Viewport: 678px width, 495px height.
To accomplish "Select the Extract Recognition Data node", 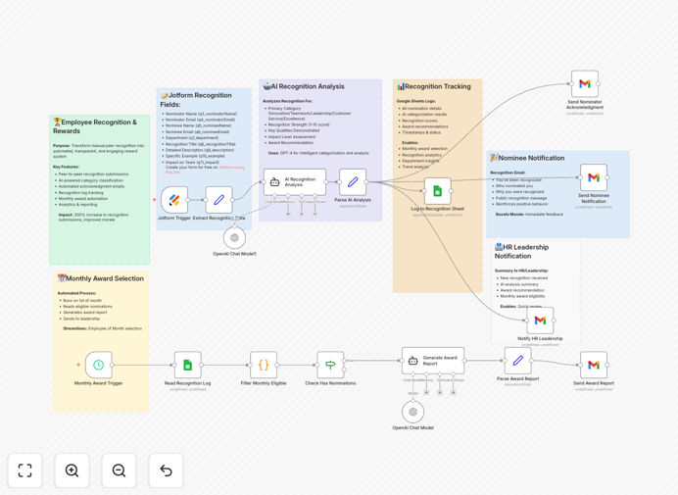I will point(218,200).
